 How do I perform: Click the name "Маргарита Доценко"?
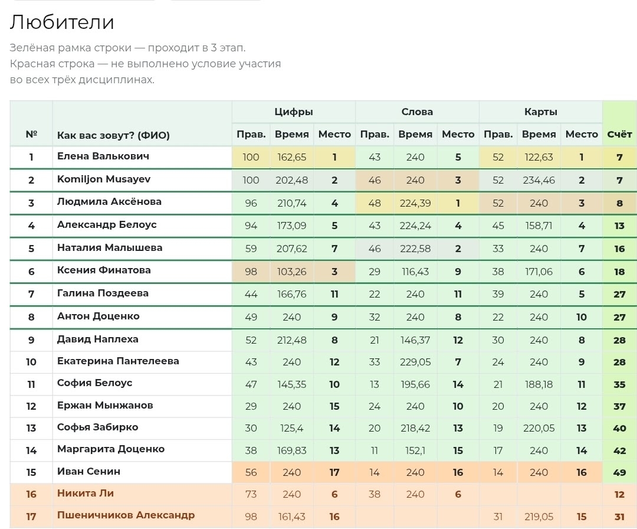coord(111,449)
